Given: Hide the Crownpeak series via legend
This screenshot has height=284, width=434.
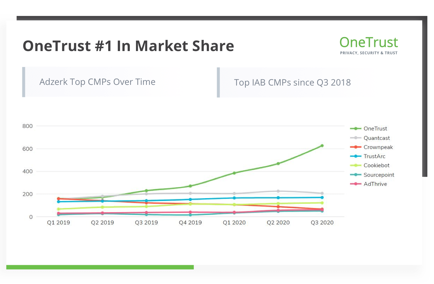Looking at the screenshot, I should pyautogui.click(x=371, y=147).
